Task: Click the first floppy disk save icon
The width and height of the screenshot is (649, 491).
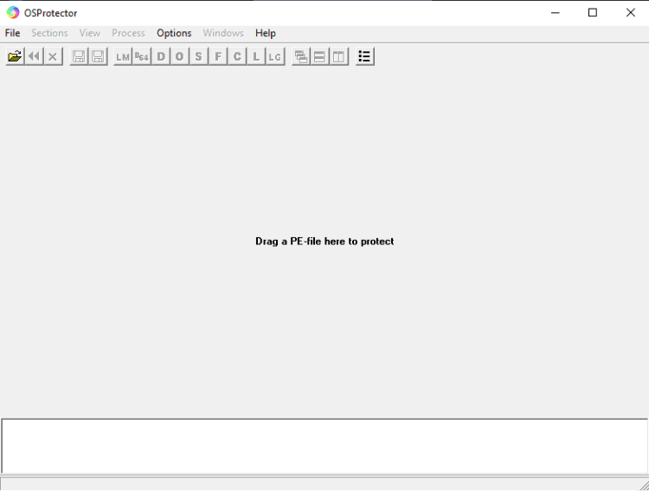Action: point(79,56)
